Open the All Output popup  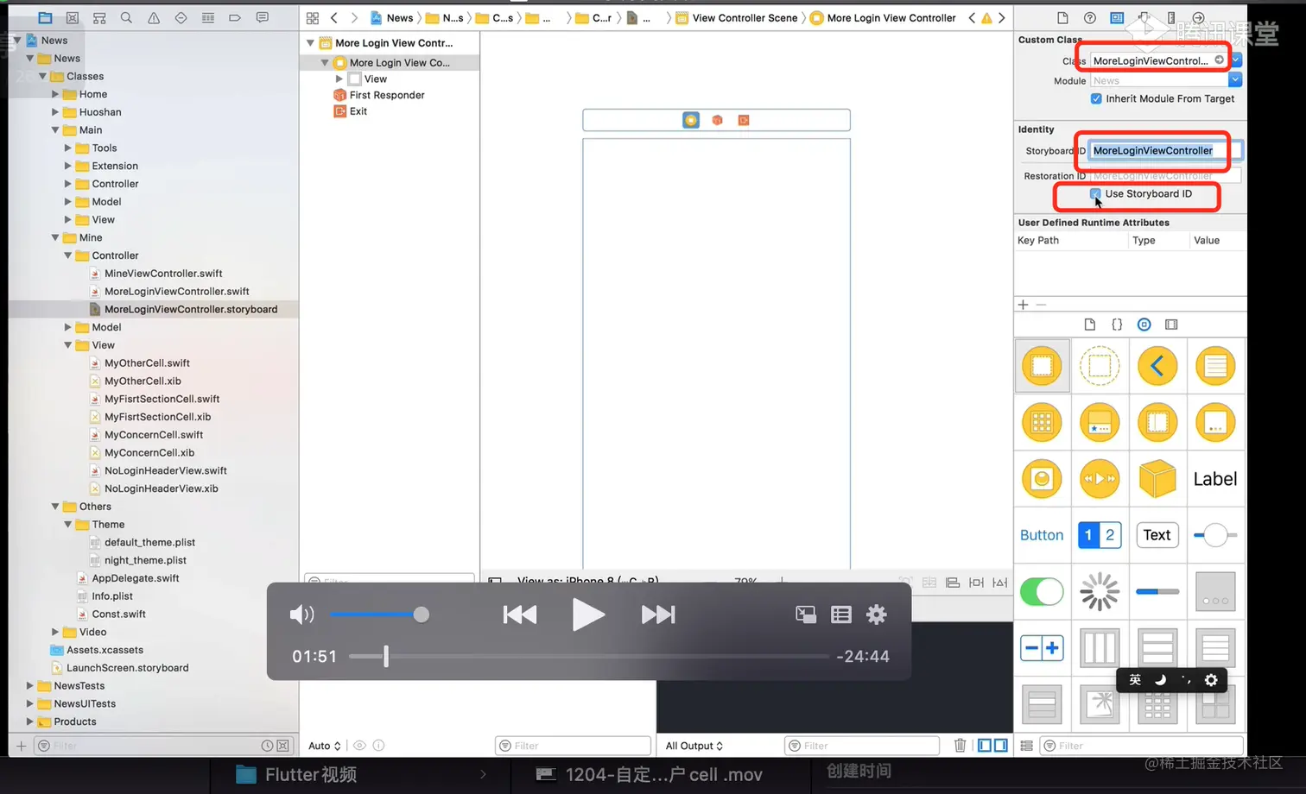pos(694,746)
